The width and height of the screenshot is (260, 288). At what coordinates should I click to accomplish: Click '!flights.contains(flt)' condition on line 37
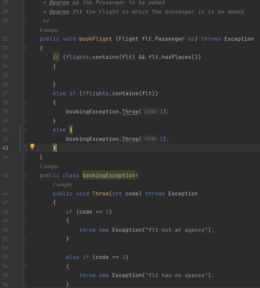coord(118,94)
